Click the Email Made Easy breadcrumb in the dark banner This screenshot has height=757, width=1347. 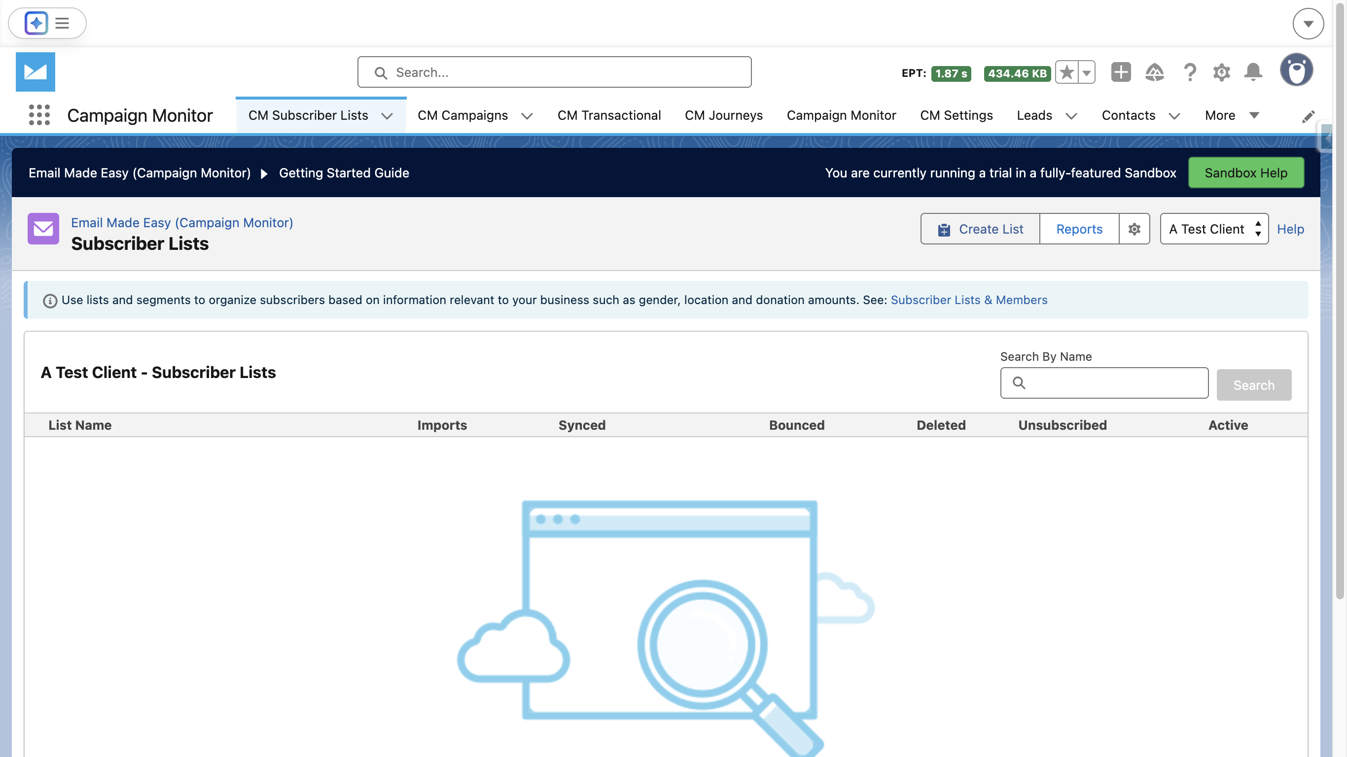(140, 173)
